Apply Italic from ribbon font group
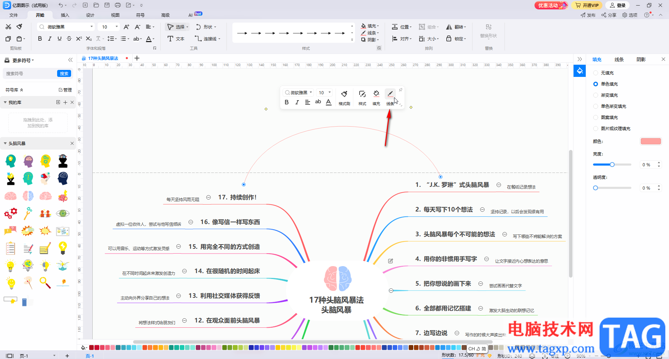 tap(50, 39)
